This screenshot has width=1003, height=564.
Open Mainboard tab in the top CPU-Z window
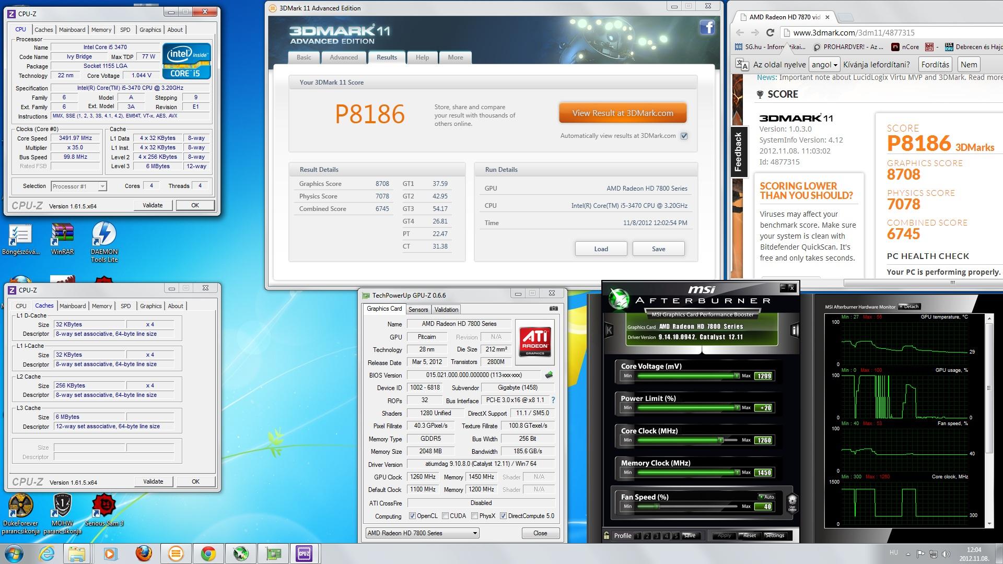pyautogui.click(x=72, y=30)
